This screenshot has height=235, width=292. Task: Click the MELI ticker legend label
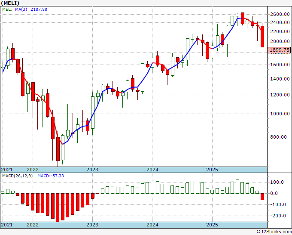point(7,9)
